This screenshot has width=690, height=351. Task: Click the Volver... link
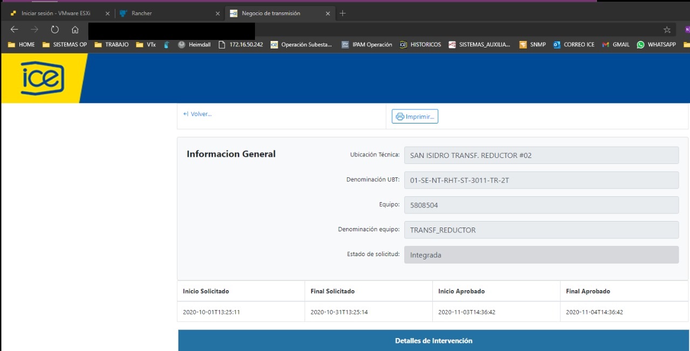(x=197, y=114)
